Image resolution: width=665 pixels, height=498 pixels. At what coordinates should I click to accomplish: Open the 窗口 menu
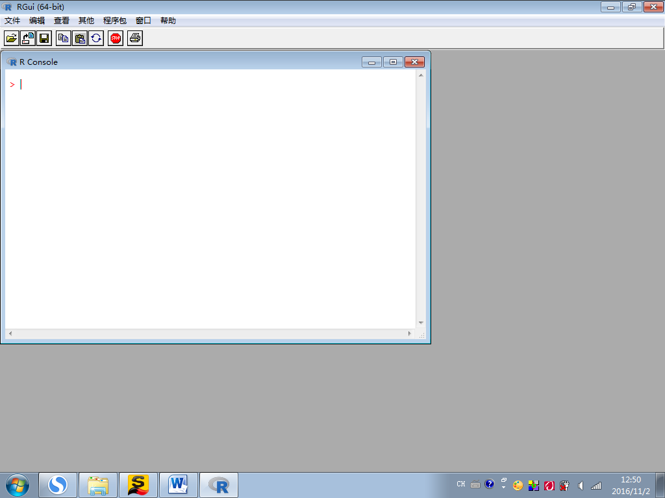144,20
